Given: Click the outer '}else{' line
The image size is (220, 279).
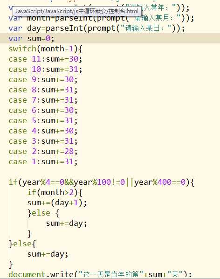Looking at the screenshot, I should click(x=22, y=244).
